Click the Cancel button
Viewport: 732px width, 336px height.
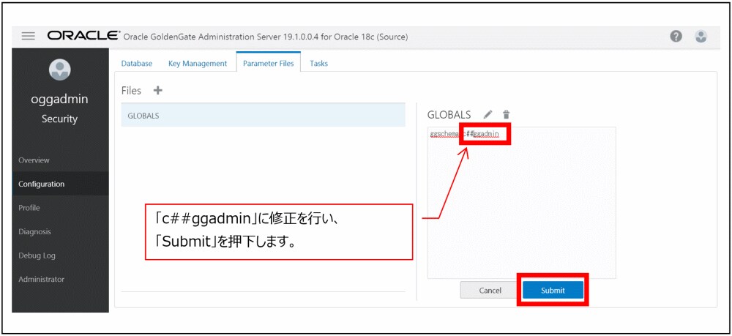point(490,290)
